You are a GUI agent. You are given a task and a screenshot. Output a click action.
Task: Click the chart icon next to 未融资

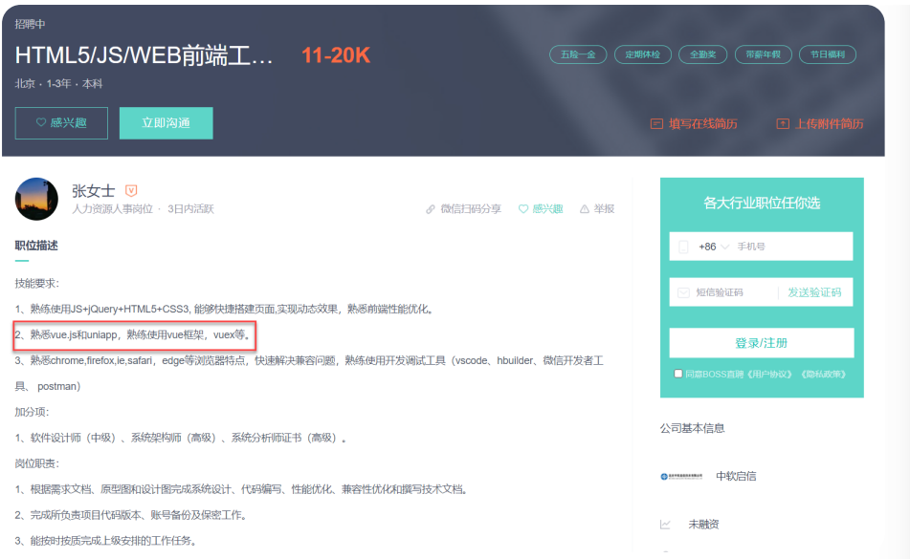666,524
